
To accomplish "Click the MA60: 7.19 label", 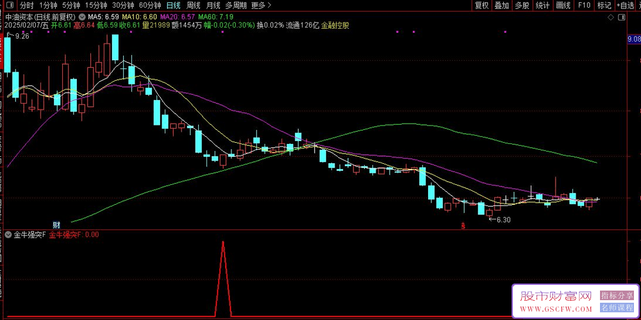I will [x=216, y=17].
